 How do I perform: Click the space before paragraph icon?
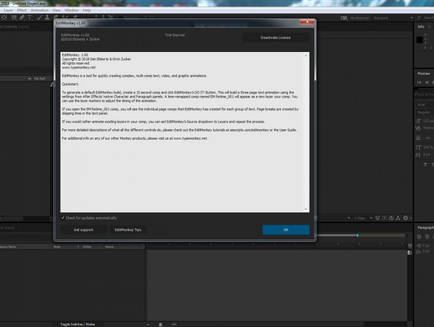(x=419, y=251)
